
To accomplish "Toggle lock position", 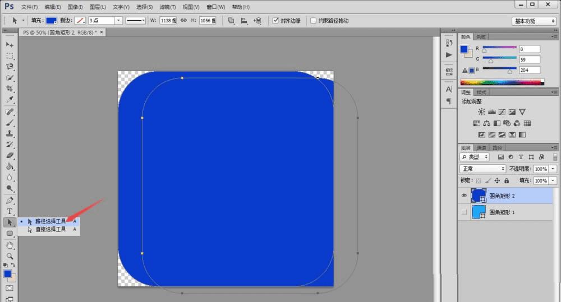I will 497,181.
